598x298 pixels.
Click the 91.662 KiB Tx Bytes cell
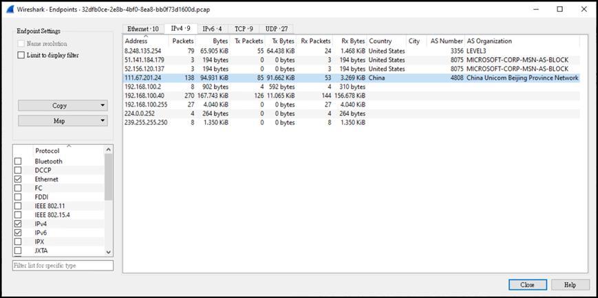281,78
